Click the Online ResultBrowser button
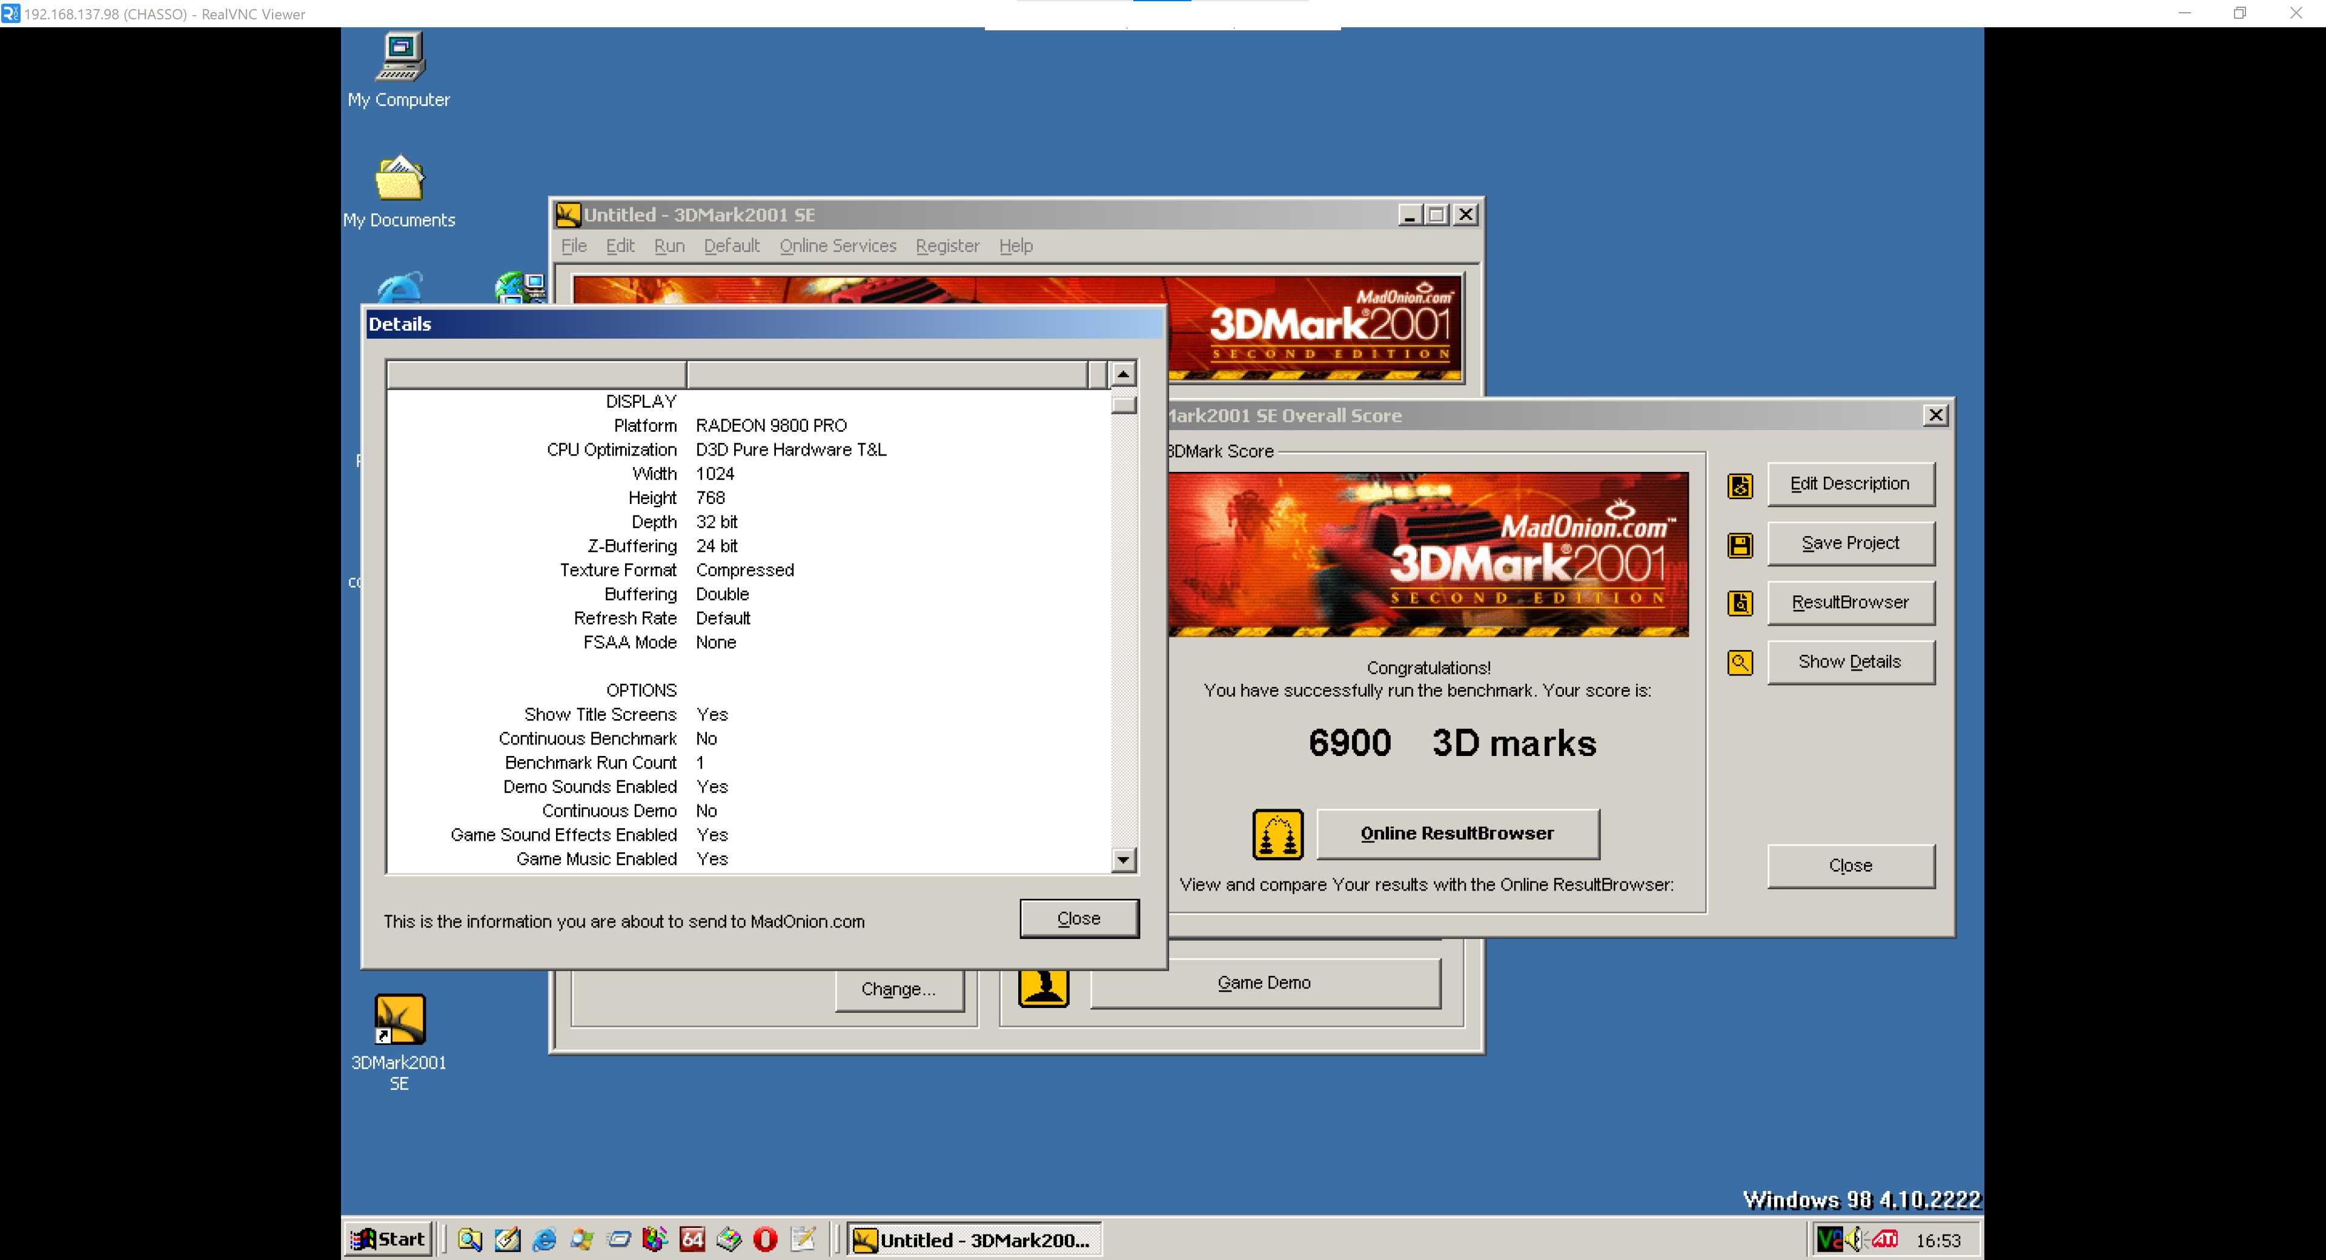The height and width of the screenshot is (1260, 2326). click(1457, 834)
